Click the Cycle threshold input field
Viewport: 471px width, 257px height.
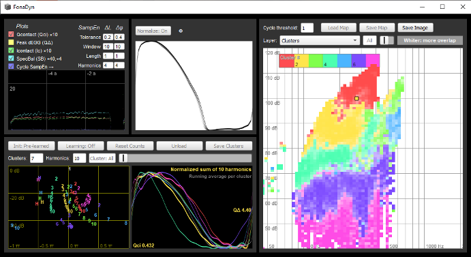tap(307, 28)
